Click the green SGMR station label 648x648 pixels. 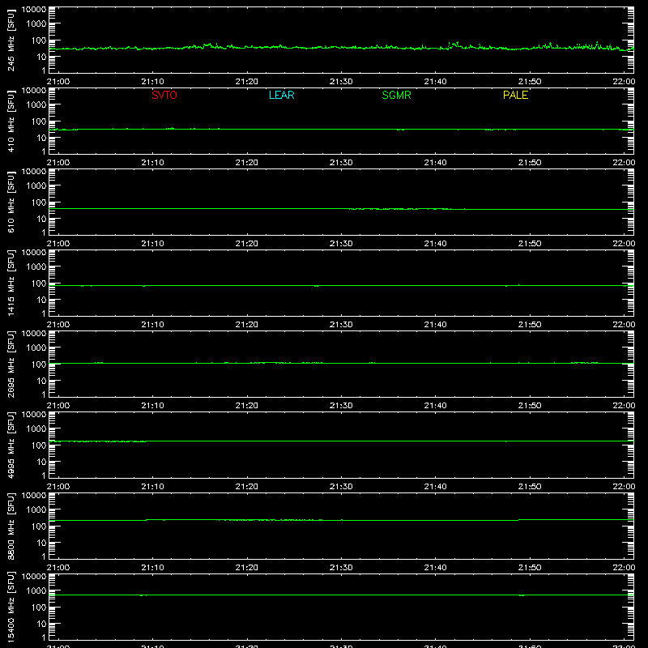click(x=396, y=95)
